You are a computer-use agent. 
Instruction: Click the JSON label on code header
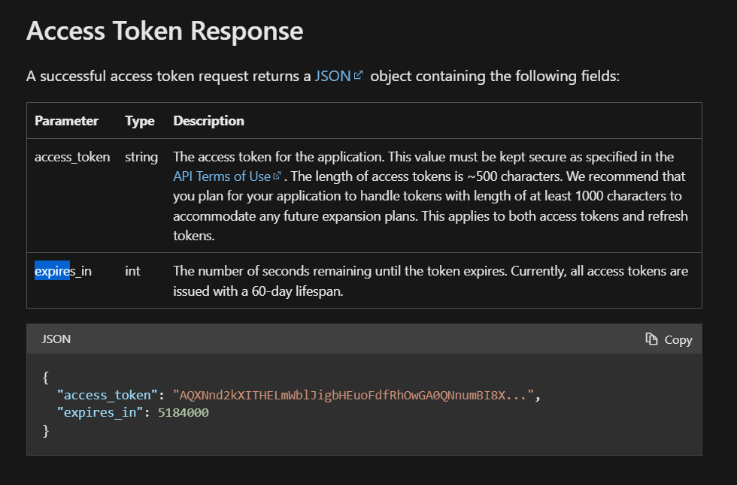tap(56, 339)
